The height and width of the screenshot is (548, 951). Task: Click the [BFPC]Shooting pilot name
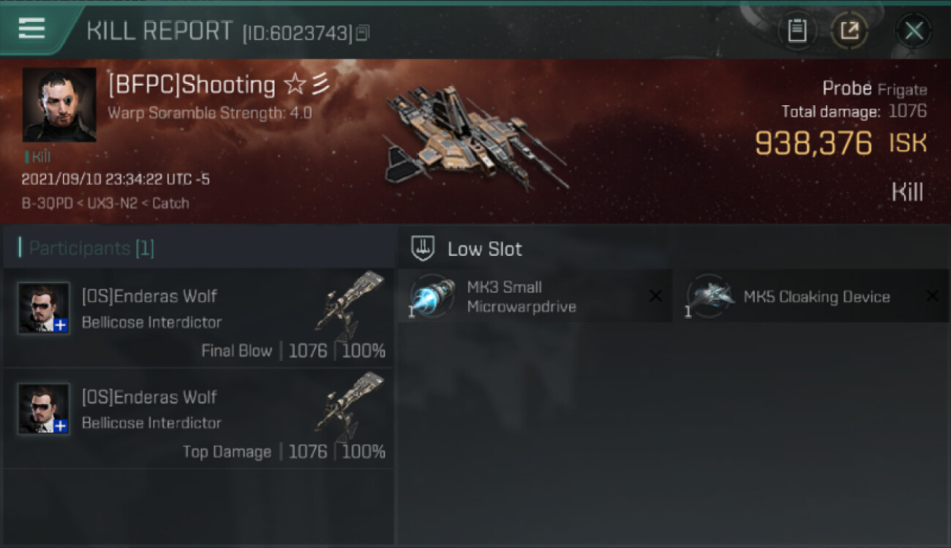click(x=192, y=85)
